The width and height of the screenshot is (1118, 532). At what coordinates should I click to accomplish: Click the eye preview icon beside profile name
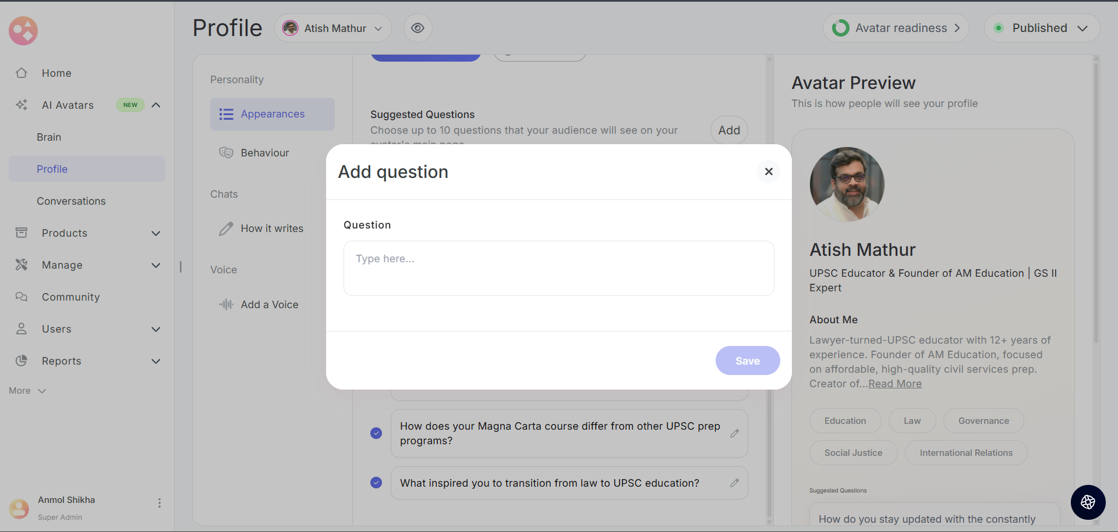click(418, 28)
